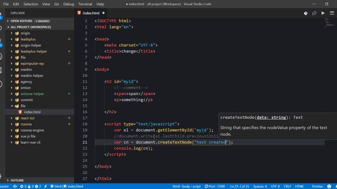
Task: Open the Go menu
Action: tap(56, 4)
